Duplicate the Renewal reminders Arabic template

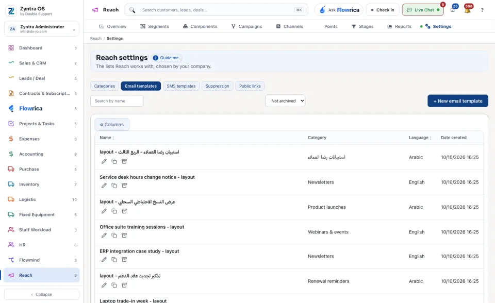(x=114, y=285)
